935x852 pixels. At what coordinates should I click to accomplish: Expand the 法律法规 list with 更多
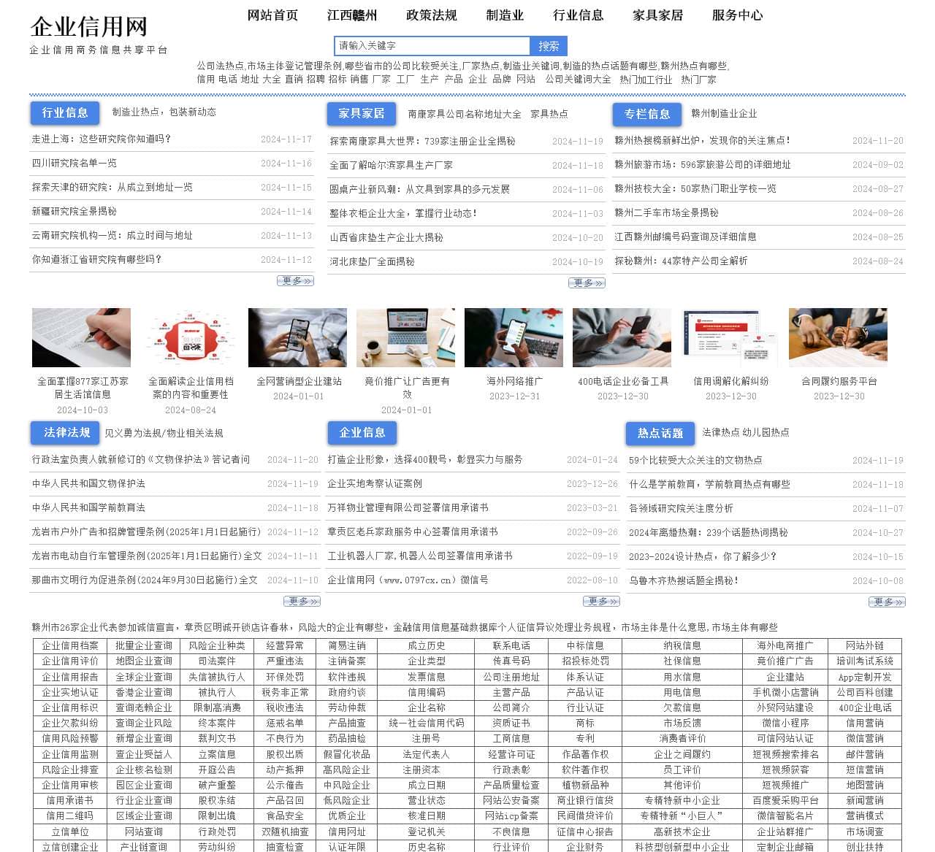click(x=302, y=602)
